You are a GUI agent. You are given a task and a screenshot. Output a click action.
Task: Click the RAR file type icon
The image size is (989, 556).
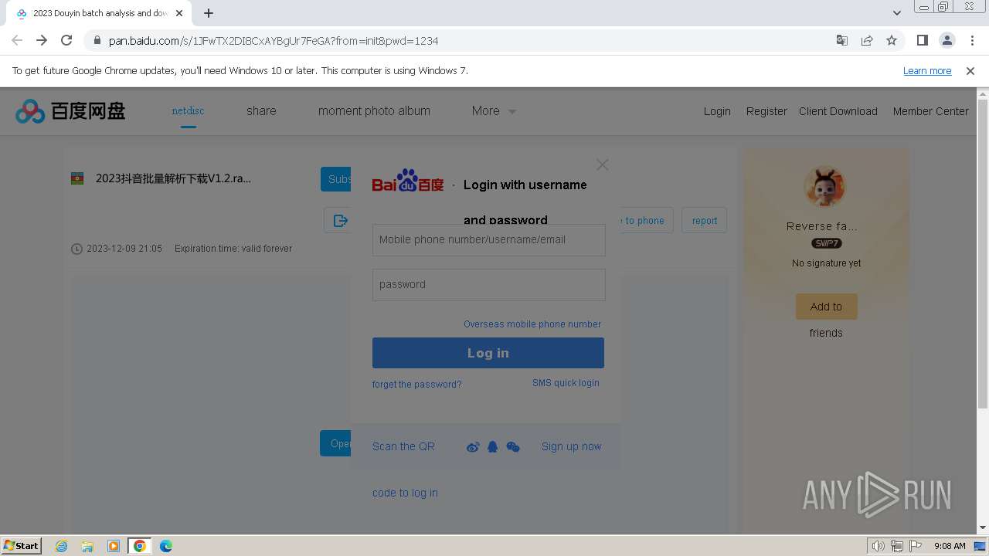(x=77, y=178)
